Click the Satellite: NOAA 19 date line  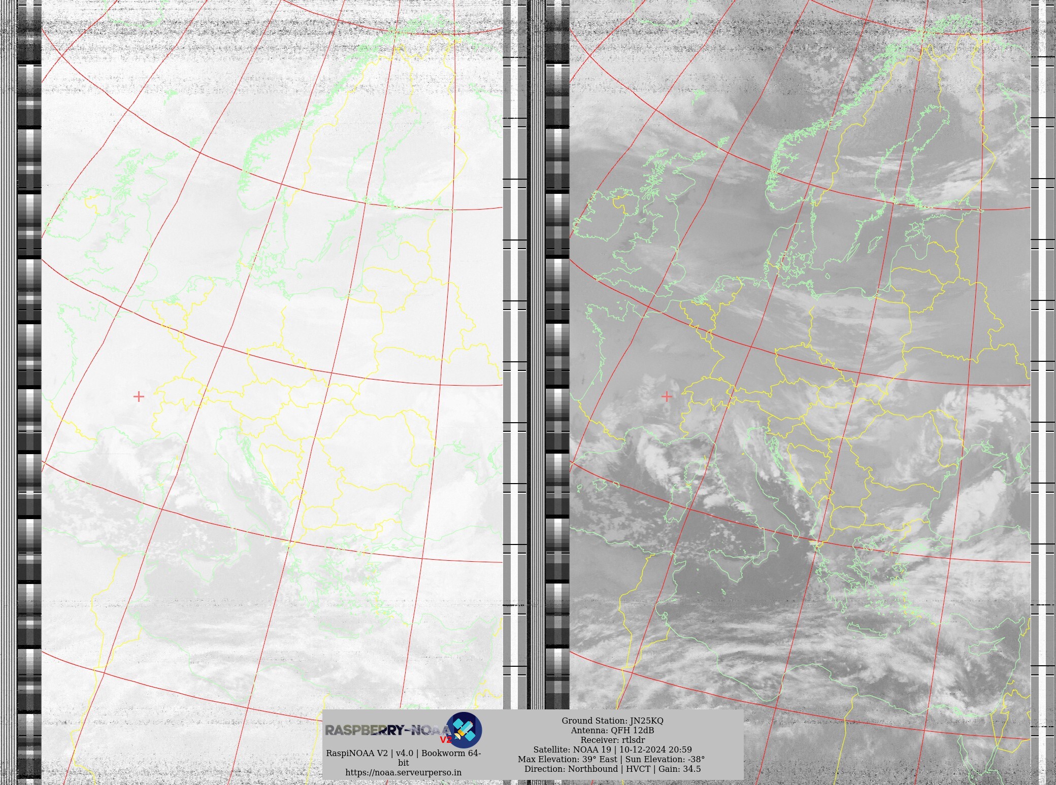(x=612, y=749)
